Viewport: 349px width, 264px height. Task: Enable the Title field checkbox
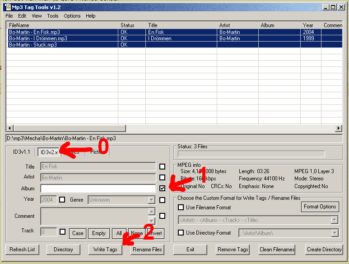click(162, 166)
